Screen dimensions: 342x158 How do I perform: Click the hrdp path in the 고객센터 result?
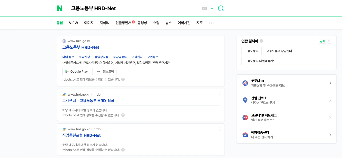(97, 95)
